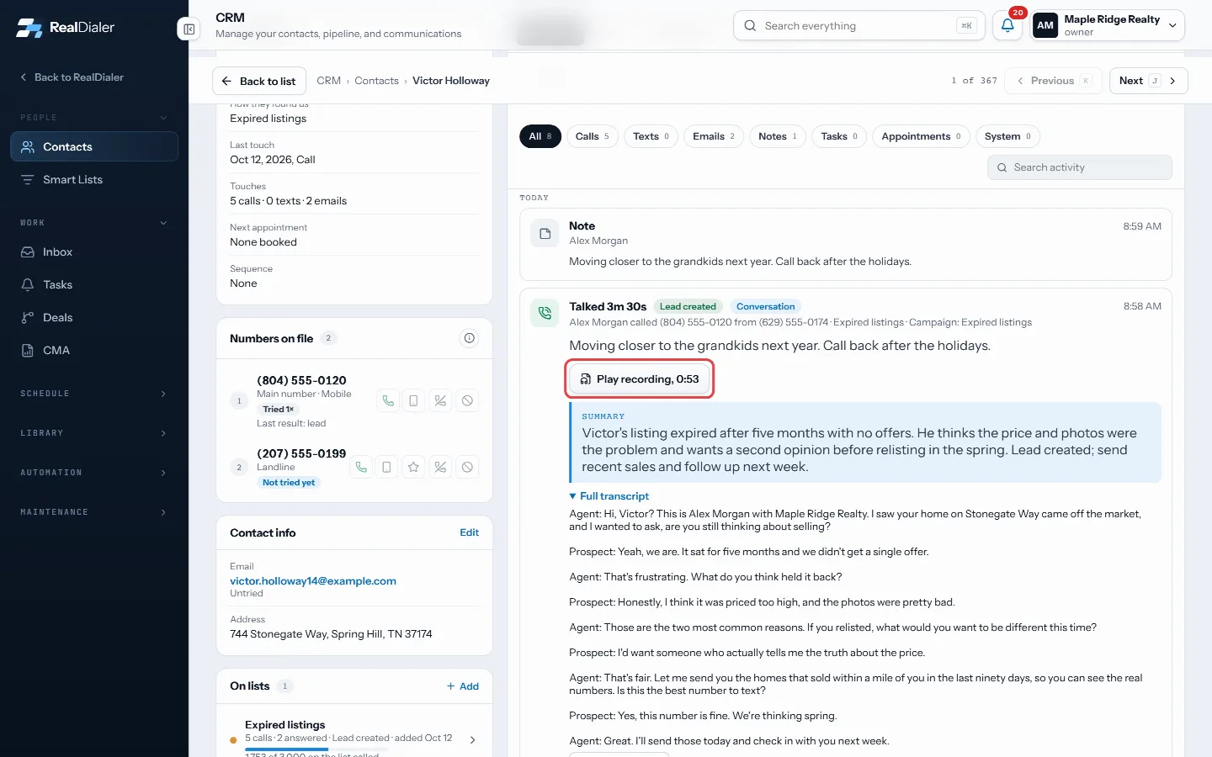Click the block circle icon for (804) 555-0120

click(467, 401)
